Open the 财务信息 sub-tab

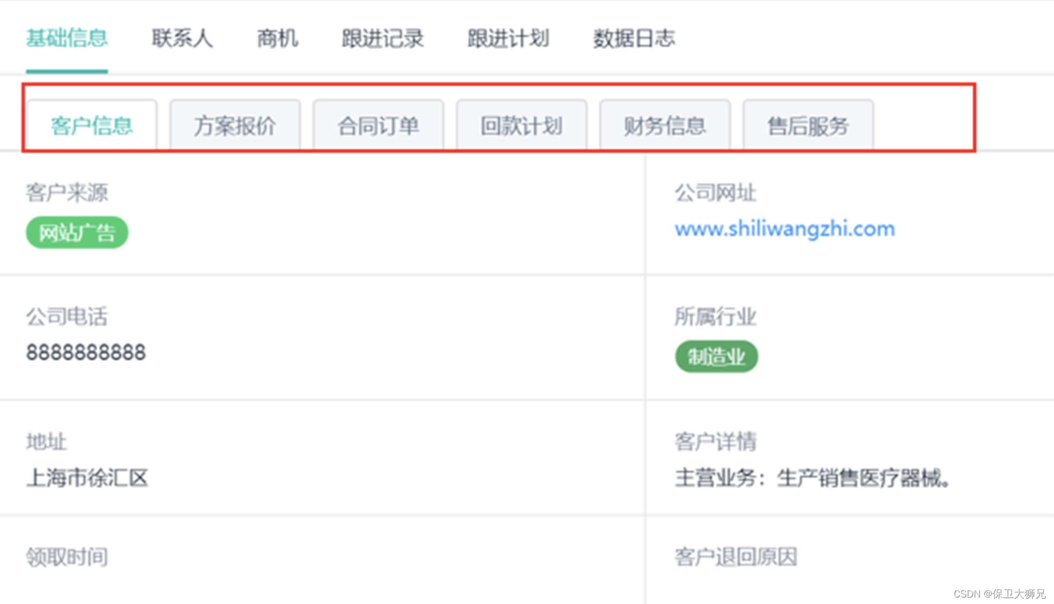pyautogui.click(x=665, y=126)
